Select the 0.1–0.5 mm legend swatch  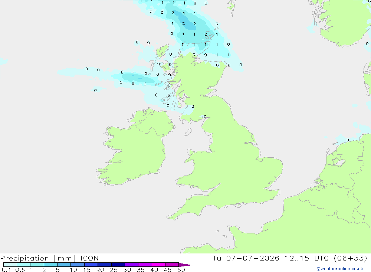10,265
